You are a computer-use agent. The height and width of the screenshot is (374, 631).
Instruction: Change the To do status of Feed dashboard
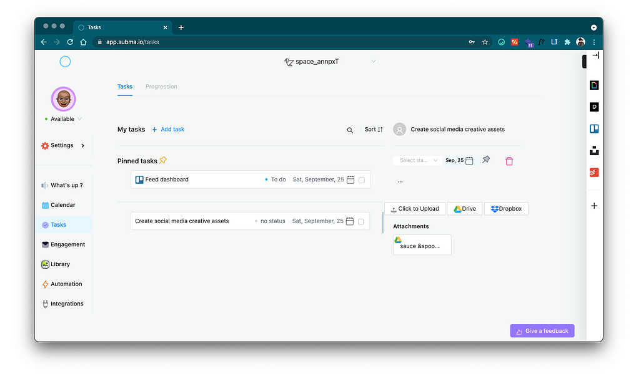click(x=276, y=180)
